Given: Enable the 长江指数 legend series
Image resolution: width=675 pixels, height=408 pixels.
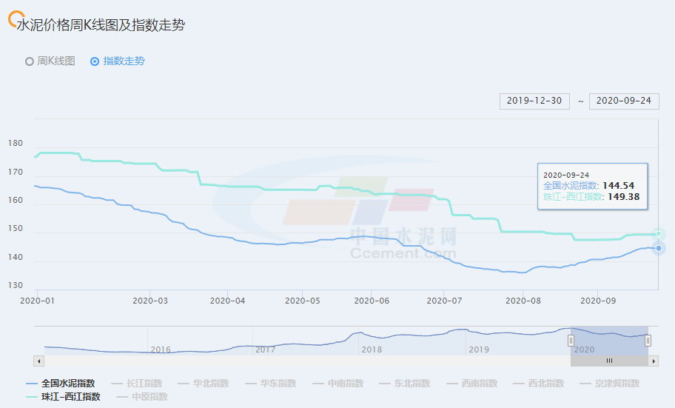Looking at the screenshot, I should coord(136,384).
